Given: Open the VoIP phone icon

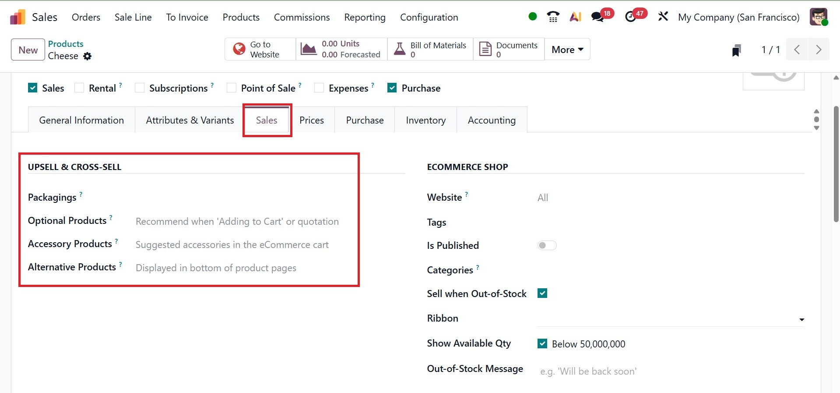Looking at the screenshot, I should [x=553, y=17].
